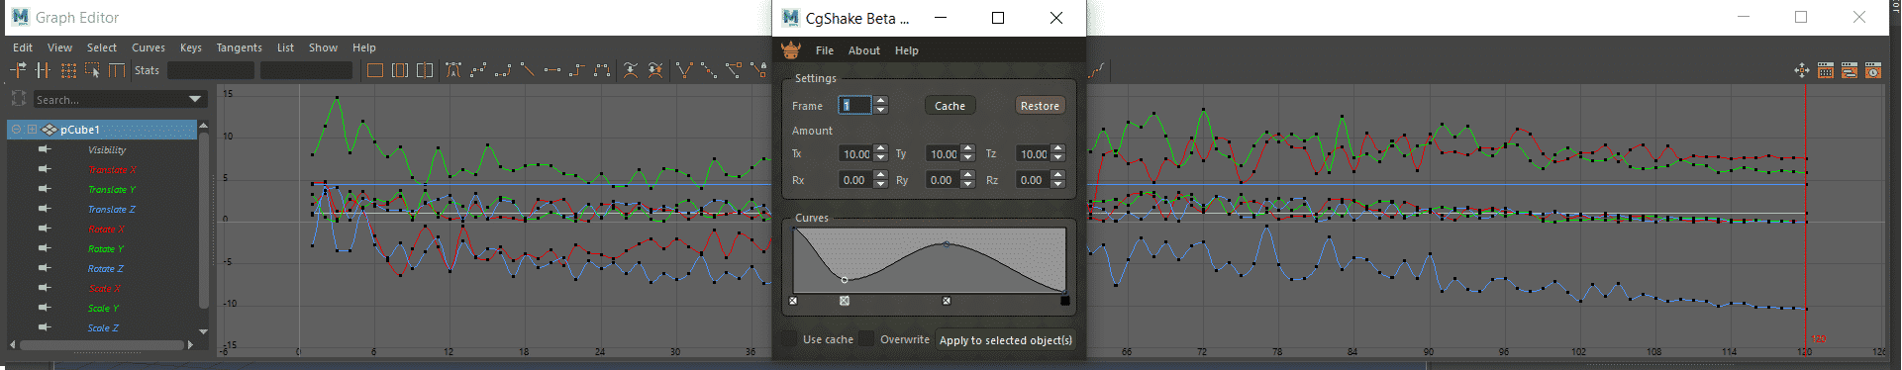This screenshot has height=370, width=1902.
Task: Open the Curves menu in Graph Editor
Action: pyautogui.click(x=149, y=47)
